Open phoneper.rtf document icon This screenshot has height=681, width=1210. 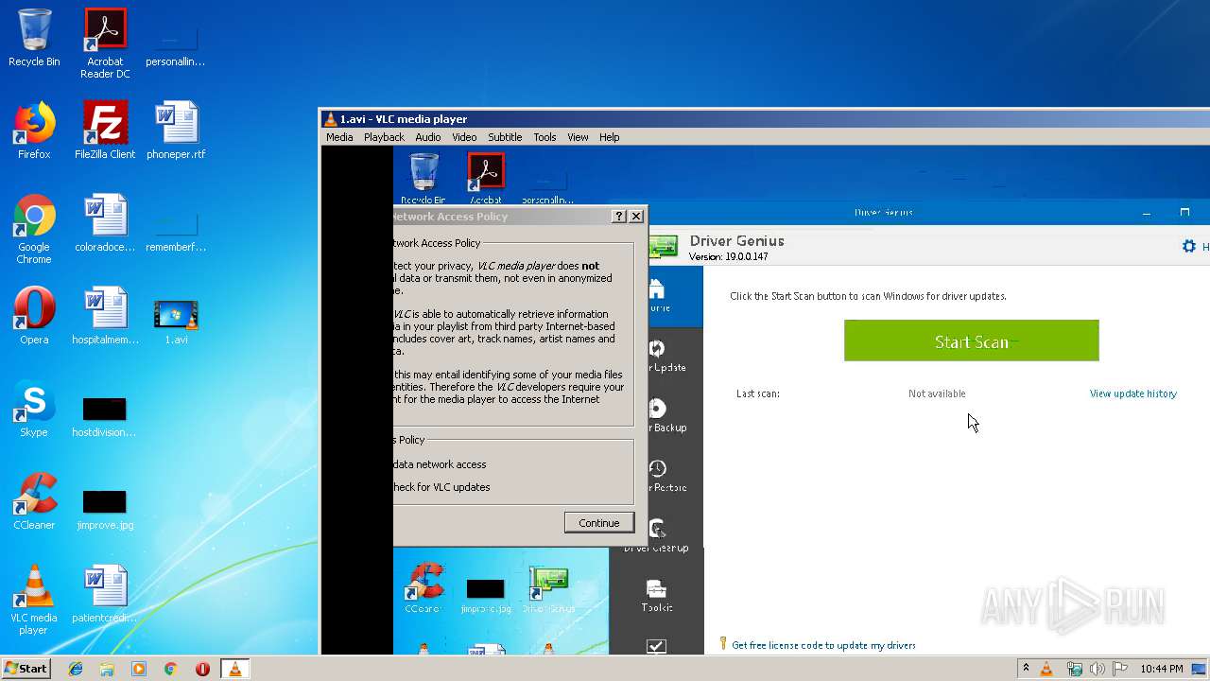click(176, 131)
